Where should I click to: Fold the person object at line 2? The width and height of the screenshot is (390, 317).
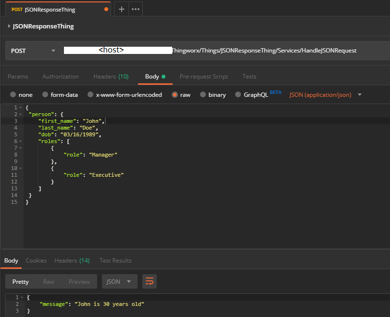click(x=20, y=115)
